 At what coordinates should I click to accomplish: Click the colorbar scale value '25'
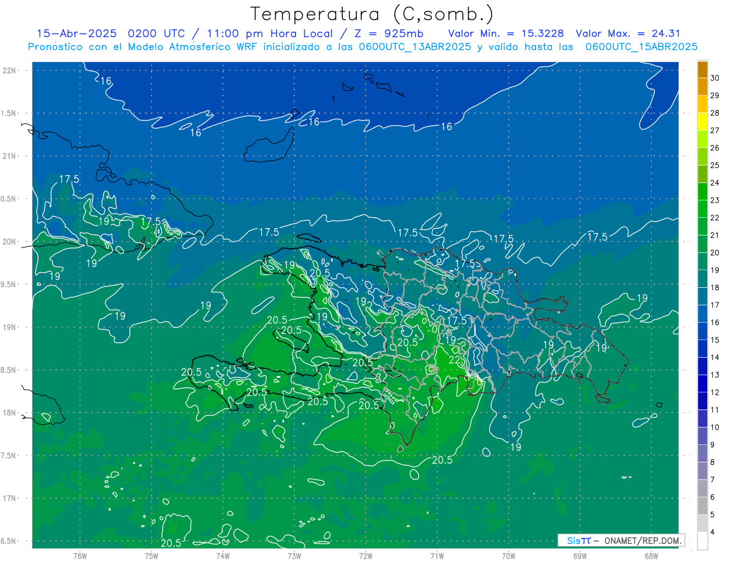[715, 165]
